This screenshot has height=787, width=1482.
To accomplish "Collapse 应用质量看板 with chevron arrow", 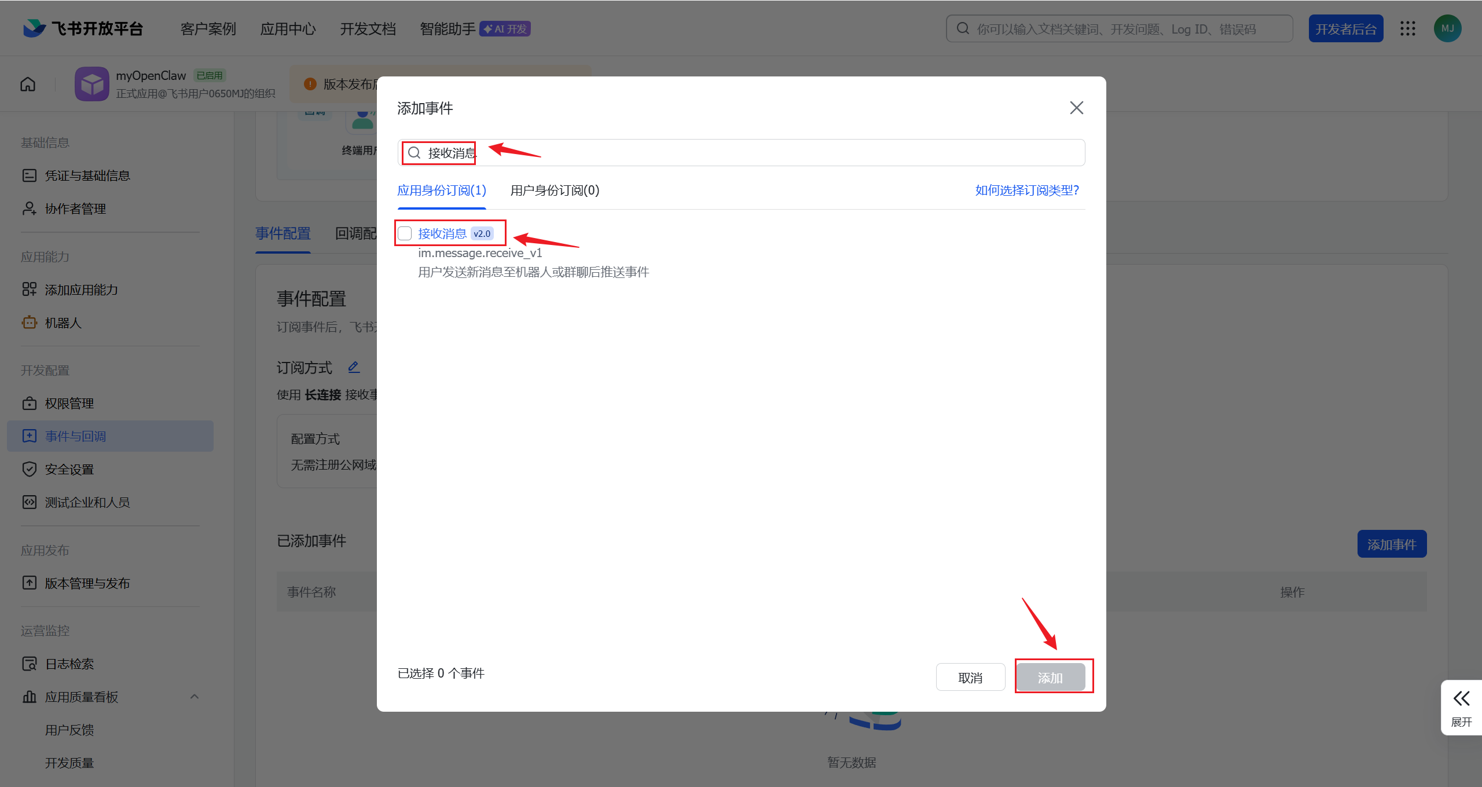I will (195, 697).
